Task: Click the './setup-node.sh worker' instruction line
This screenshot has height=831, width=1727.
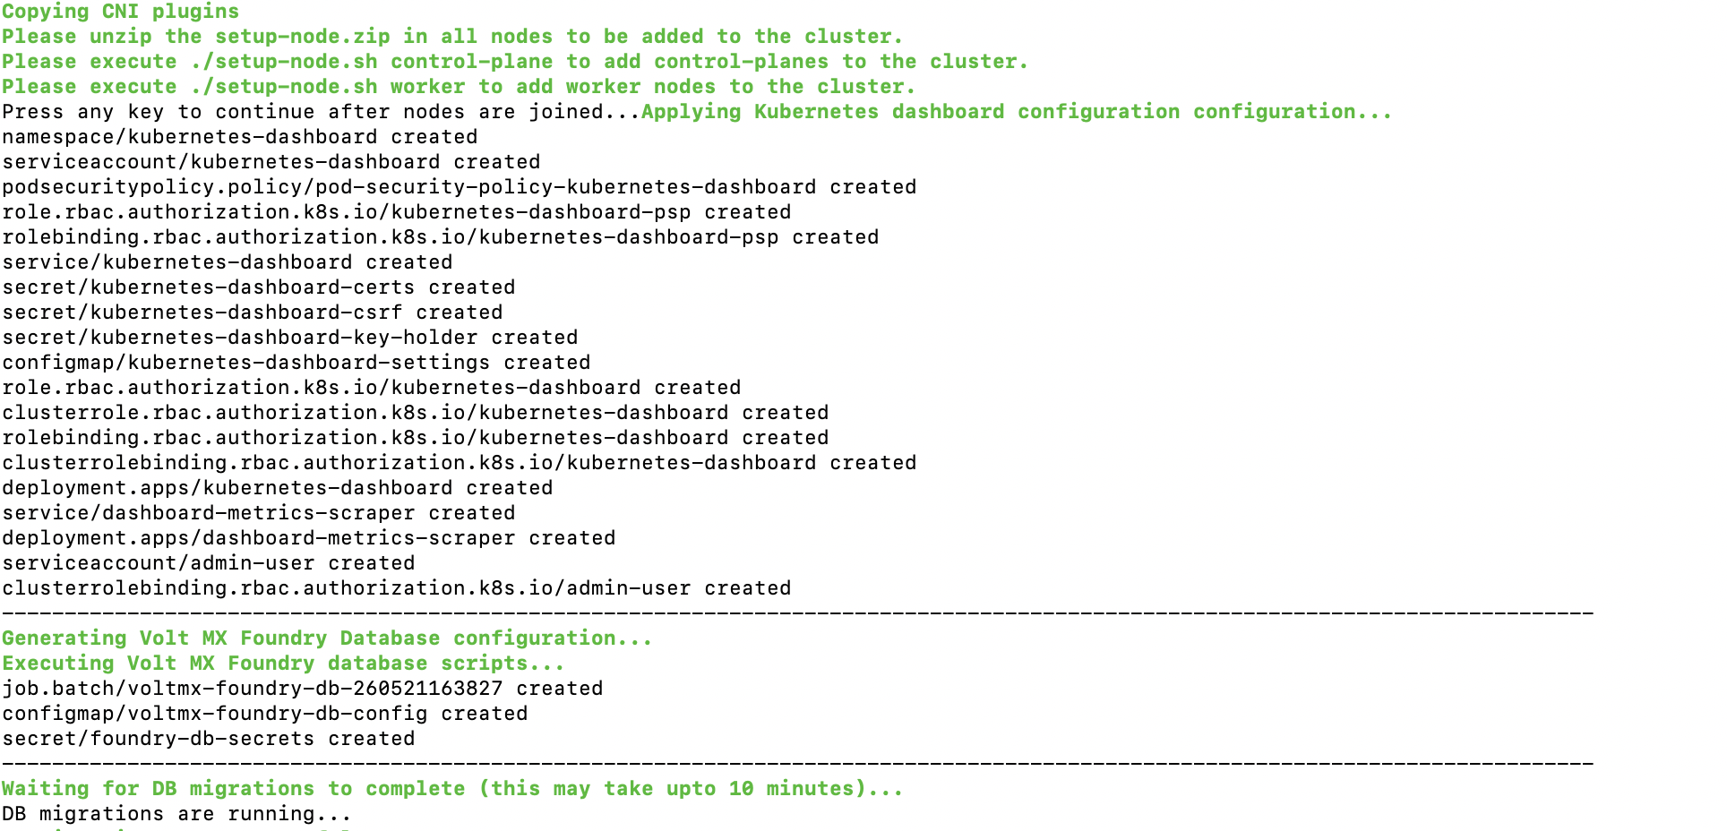Action: pos(458,87)
